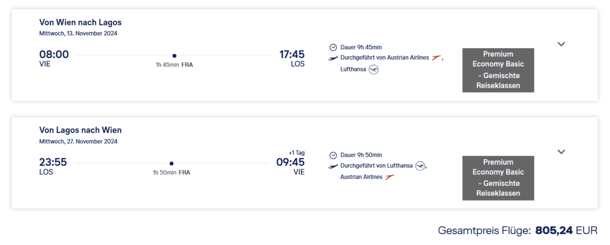Click the 'Von Lagos nach Wien' heading

pos(80,131)
